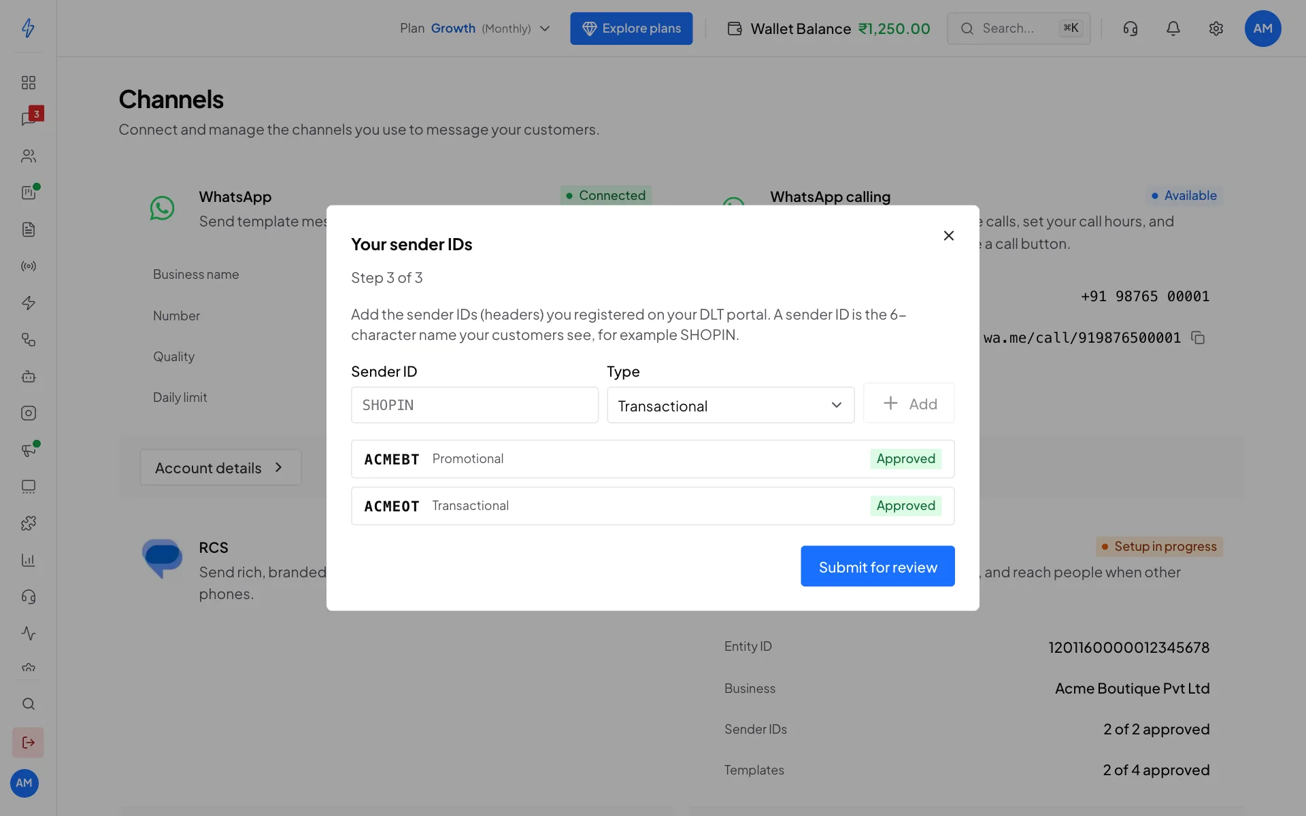1306x816 pixels.
Task: Click the wallet icon beside Wallet Balance
Action: [735, 29]
